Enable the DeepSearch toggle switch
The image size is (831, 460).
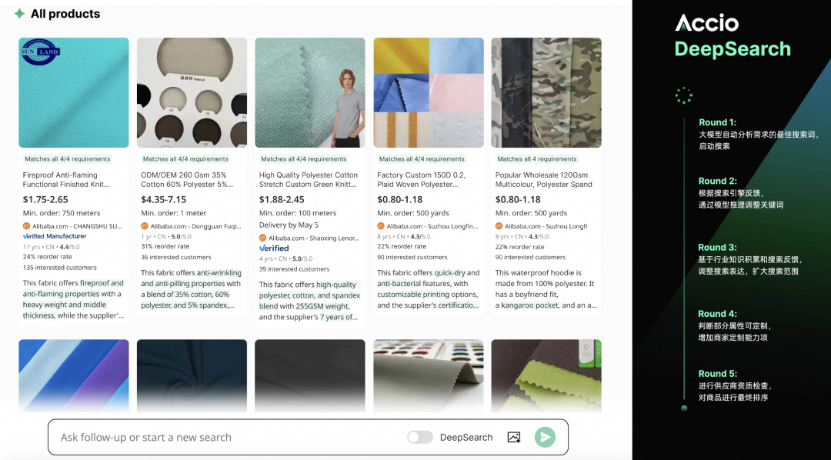click(420, 437)
